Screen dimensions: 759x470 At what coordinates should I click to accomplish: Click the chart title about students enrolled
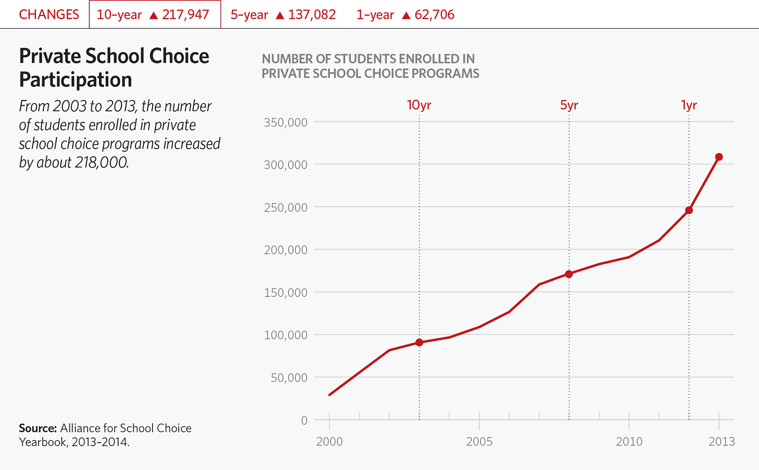click(370, 66)
